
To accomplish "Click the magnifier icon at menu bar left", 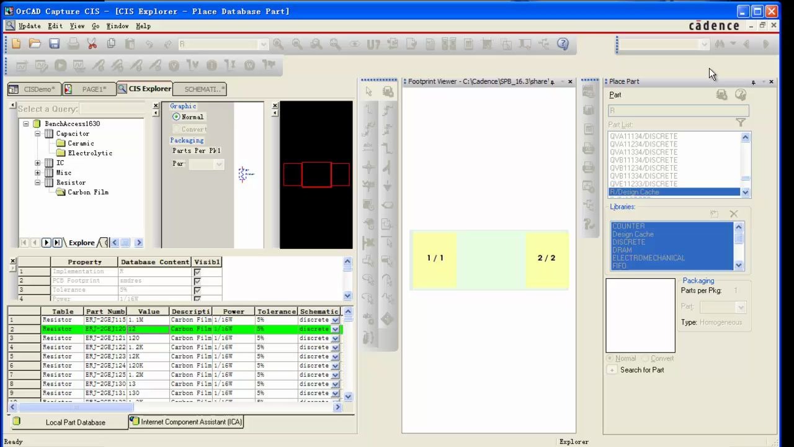I will [x=10, y=25].
